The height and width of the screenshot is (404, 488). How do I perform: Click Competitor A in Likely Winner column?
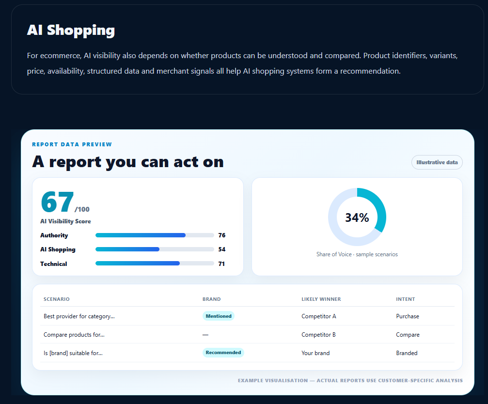(x=319, y=316)
